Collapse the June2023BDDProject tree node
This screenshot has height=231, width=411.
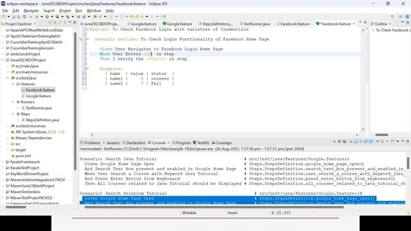3,60
